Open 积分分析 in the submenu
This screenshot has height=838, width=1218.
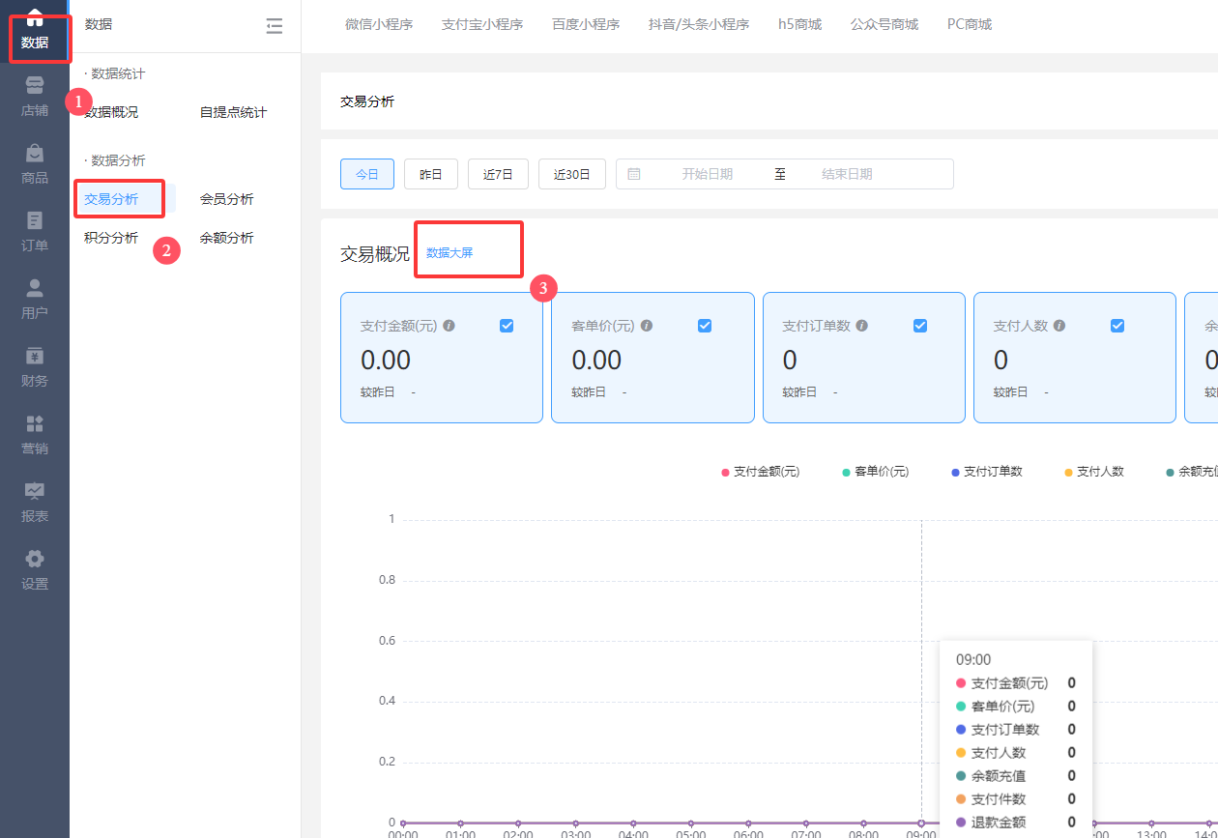111,238
